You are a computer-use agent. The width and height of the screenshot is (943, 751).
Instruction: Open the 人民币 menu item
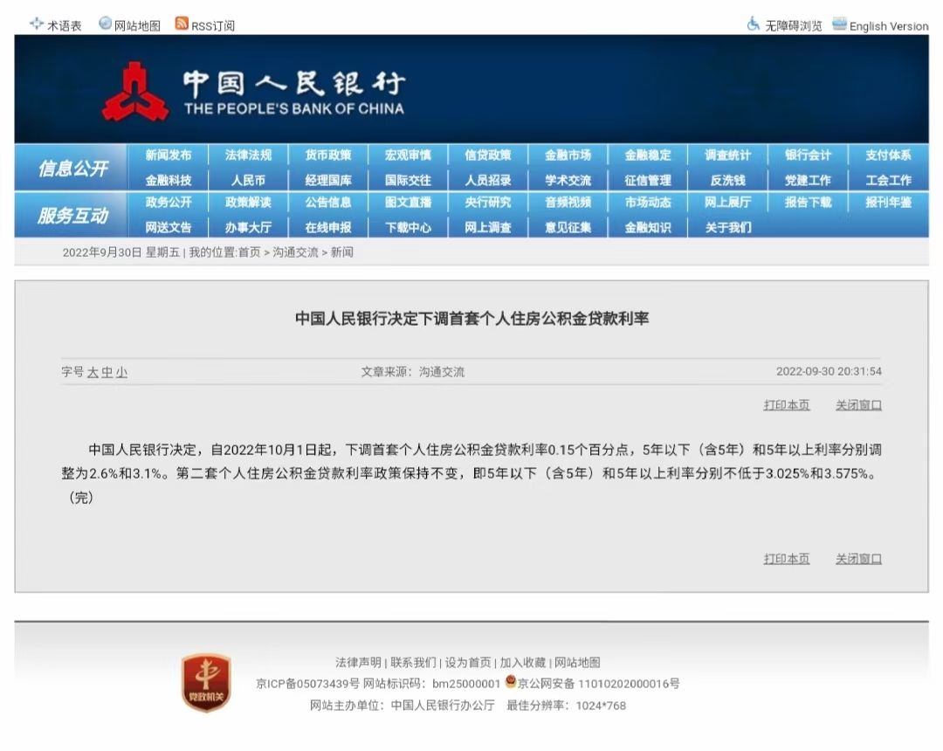click(x=248, y=181)
